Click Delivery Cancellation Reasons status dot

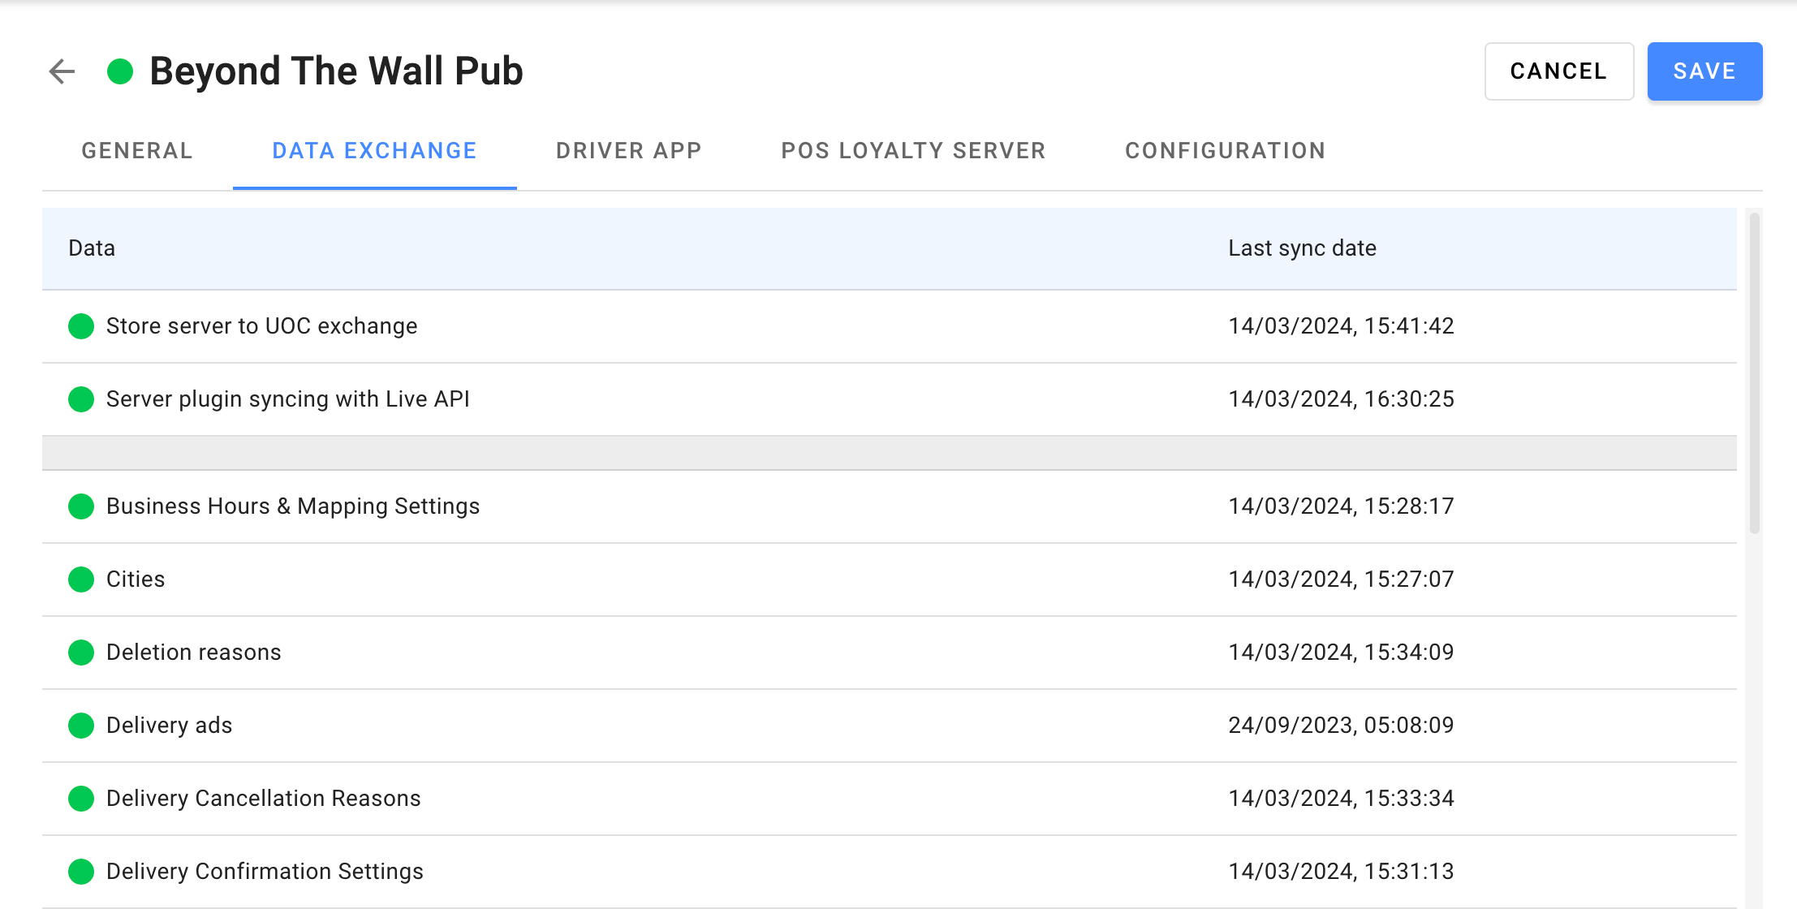pyautogui.click(x=81, y=799)
